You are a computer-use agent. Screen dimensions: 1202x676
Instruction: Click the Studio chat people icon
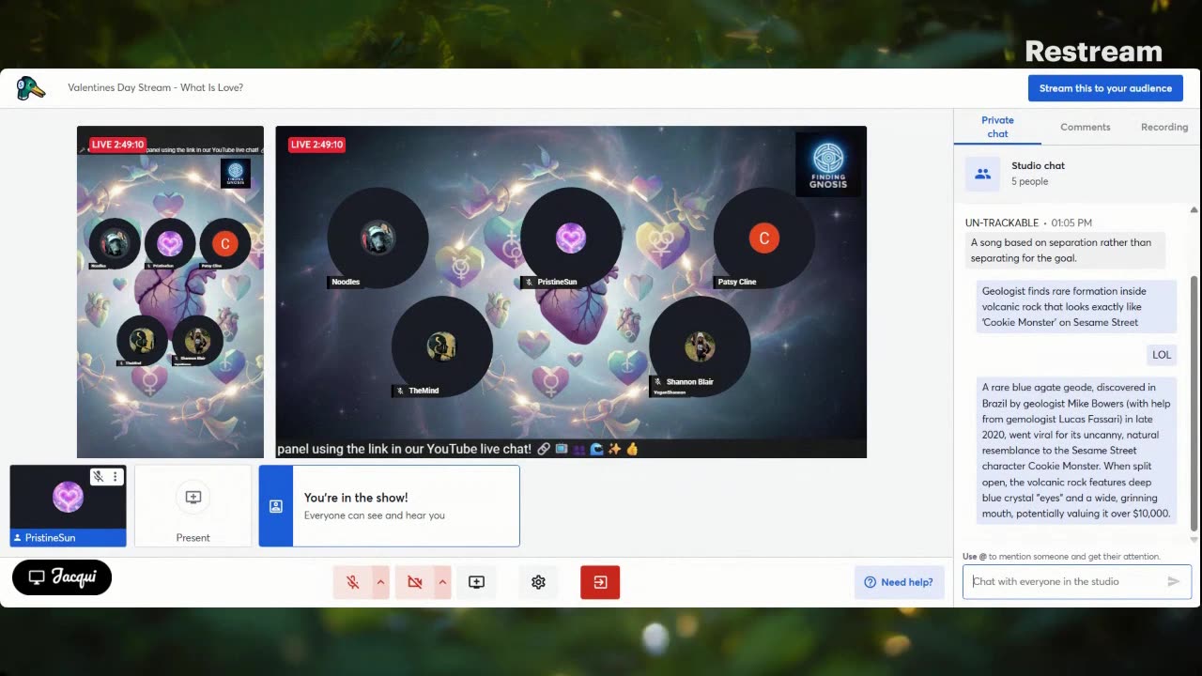pos(982,174)
